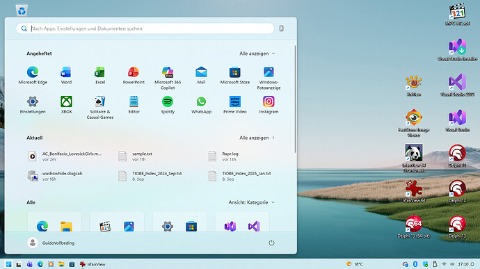Open clock showing 17:10
The width and height of the screenshot is (480, 269).
point(463,264)
